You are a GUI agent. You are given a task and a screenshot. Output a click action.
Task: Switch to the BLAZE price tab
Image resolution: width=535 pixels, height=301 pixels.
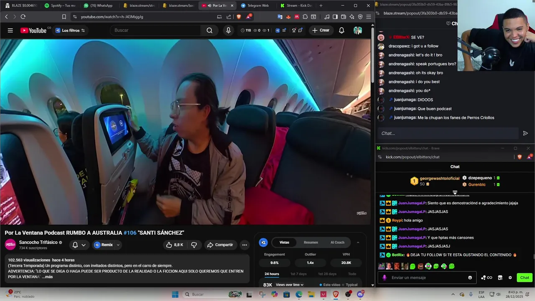[21, 5]
